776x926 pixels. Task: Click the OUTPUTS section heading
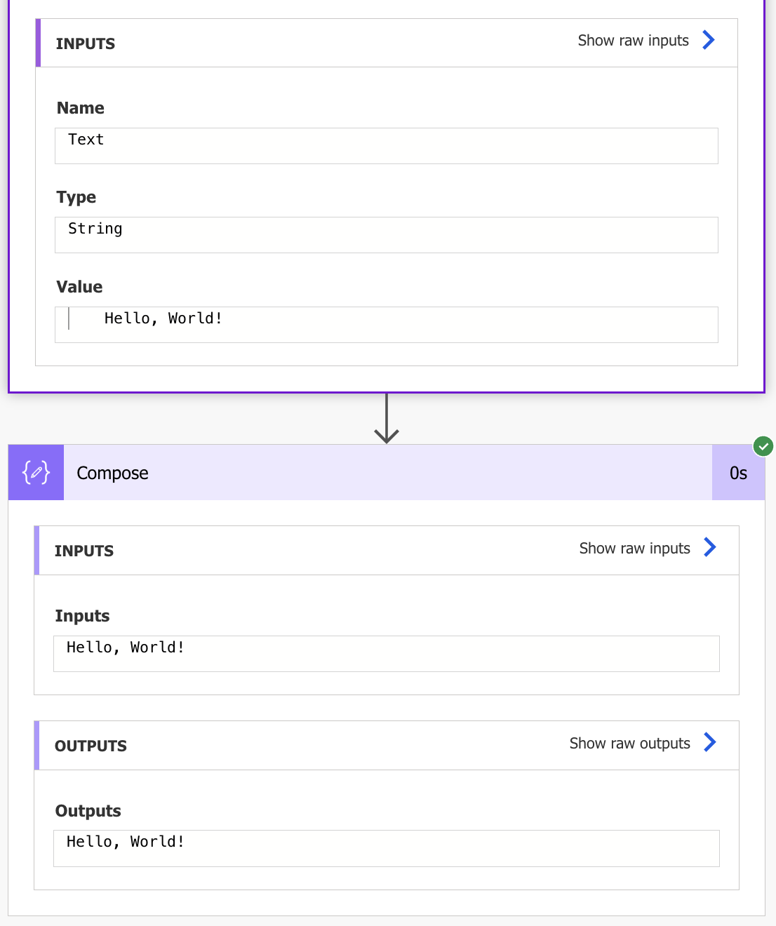coord(91,746)
